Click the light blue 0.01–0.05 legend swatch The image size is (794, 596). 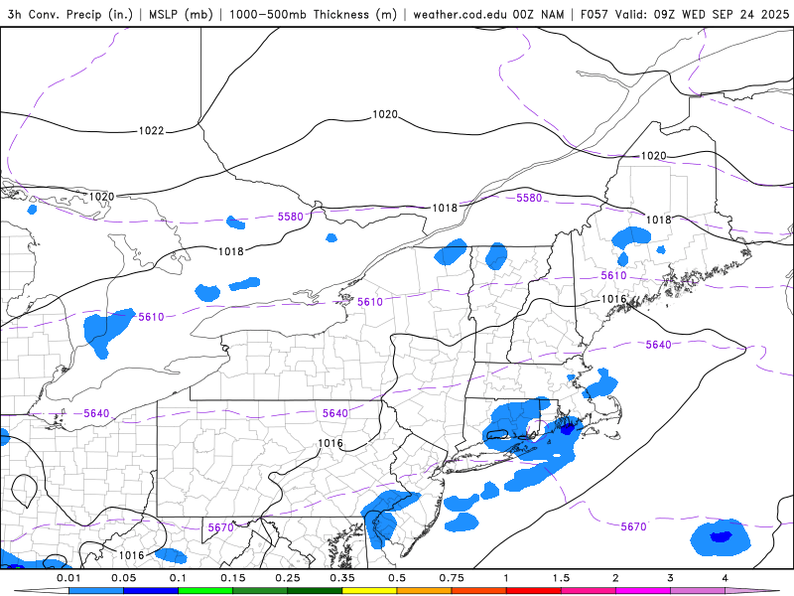click(x=95, y=591)
